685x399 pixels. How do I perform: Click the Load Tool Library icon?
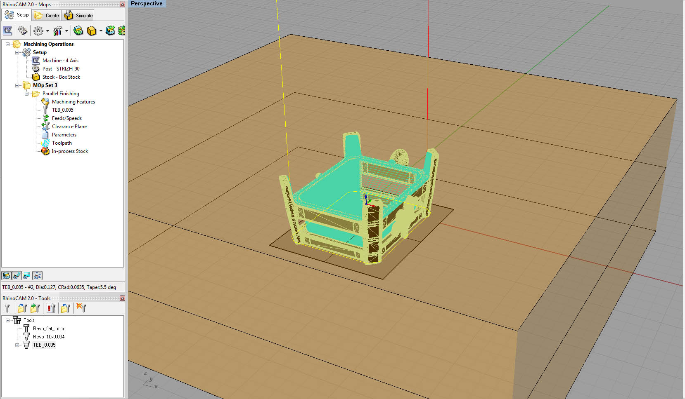tap(22, 308)
